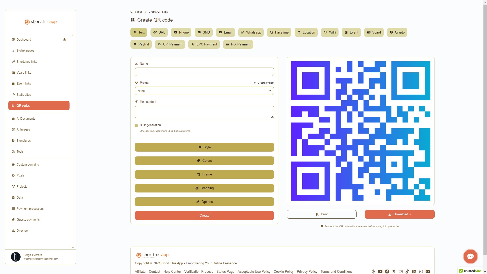The image size is (487, 274).
Task: Open the footer email envelope icon
Action: pos(428,271)
